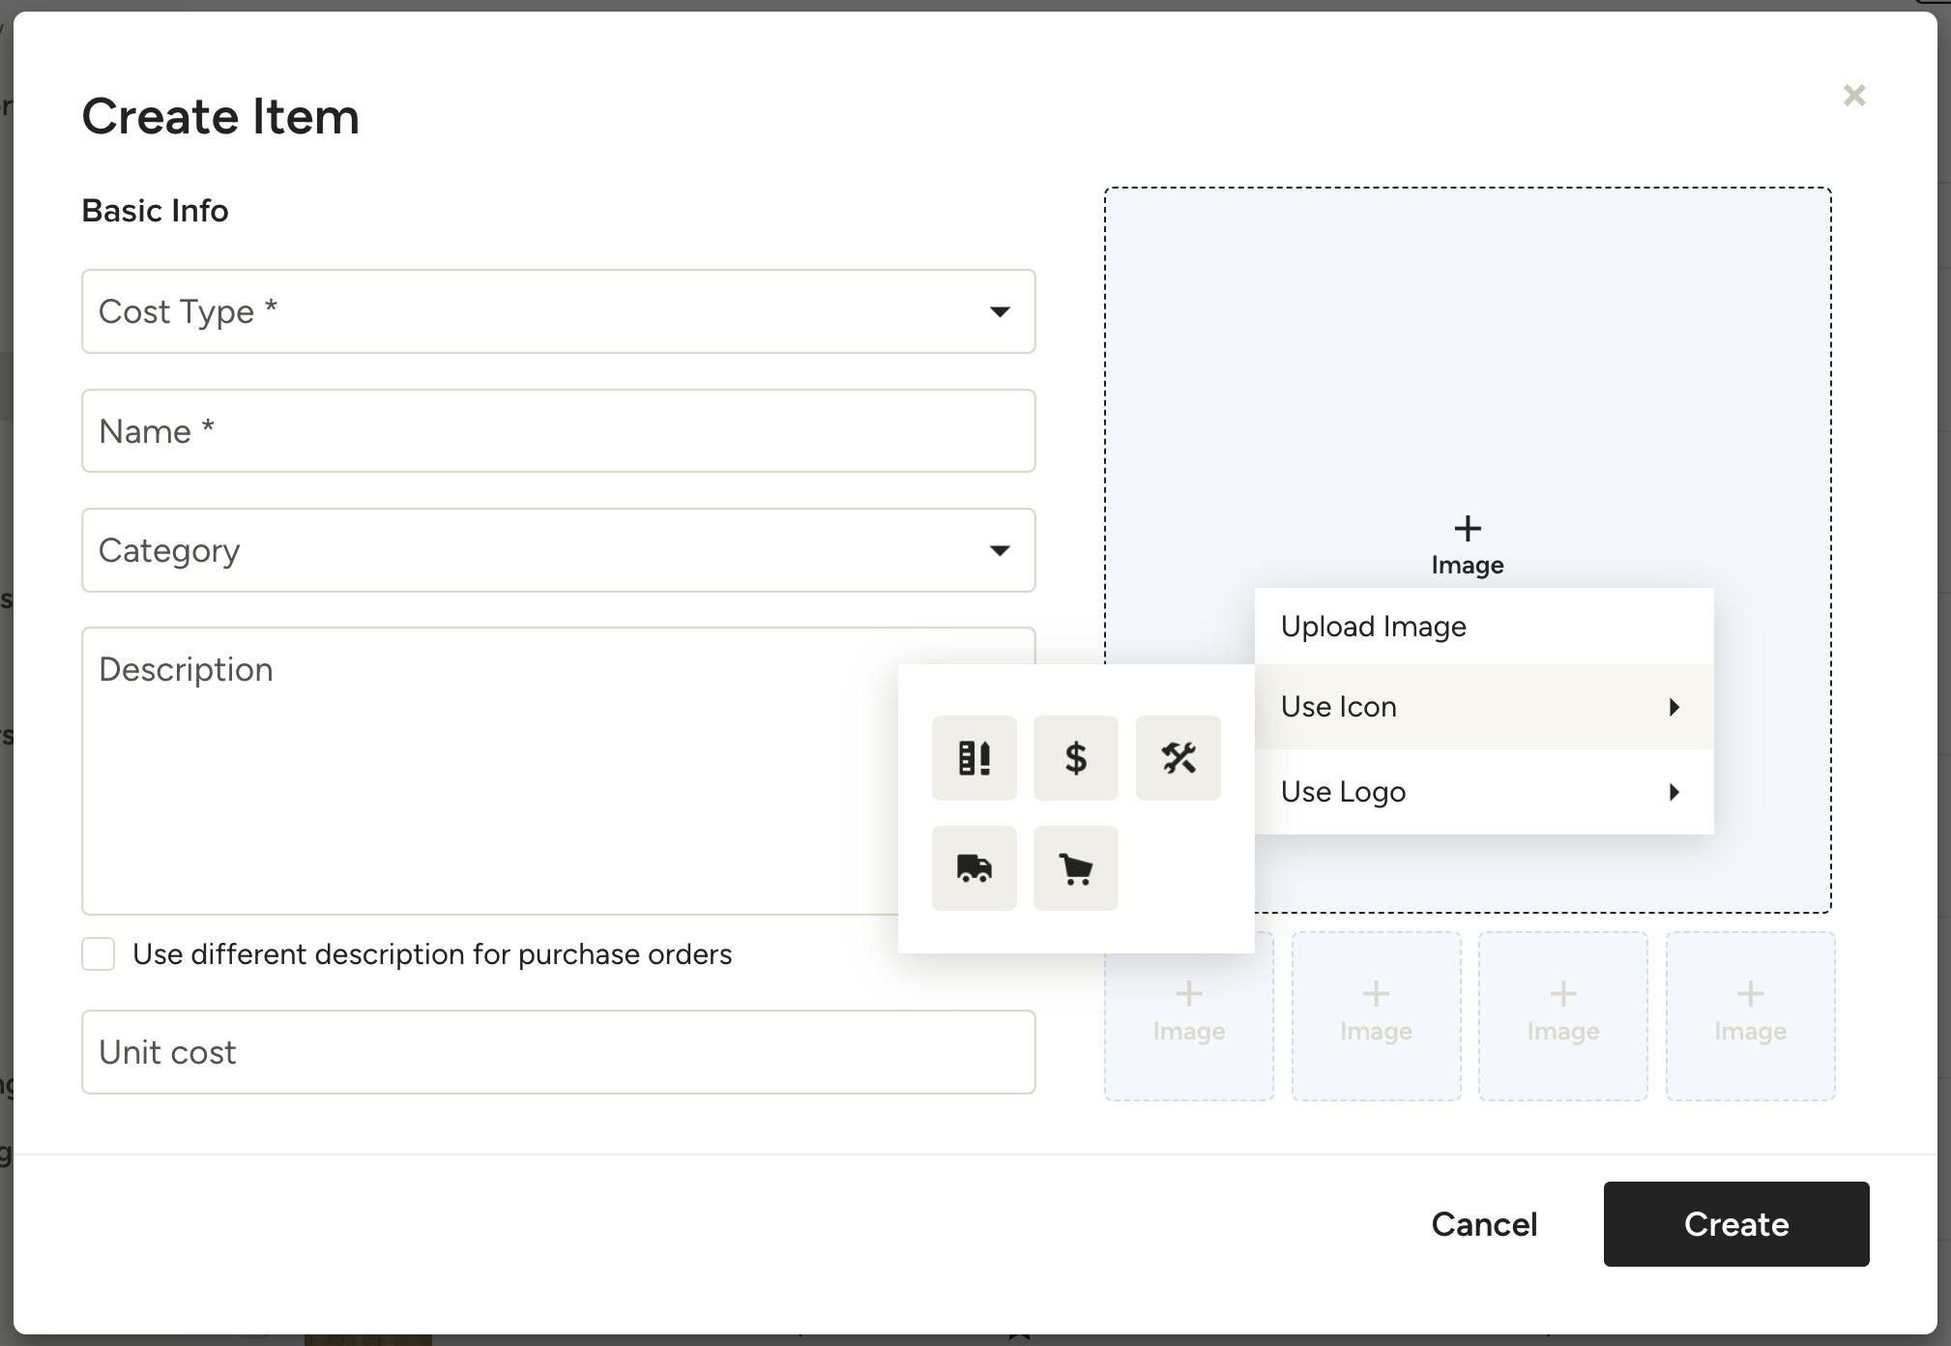Choose the dollar sign icon
This screenshot has width=1951, height=1346.
1075,758
